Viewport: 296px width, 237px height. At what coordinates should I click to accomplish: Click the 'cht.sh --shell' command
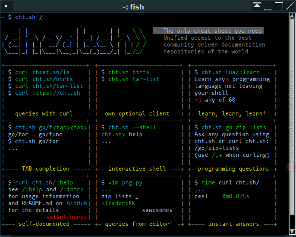coord(132,128)
